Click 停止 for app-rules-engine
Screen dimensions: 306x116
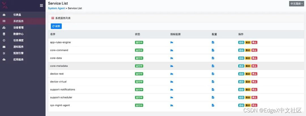(254, 42)
